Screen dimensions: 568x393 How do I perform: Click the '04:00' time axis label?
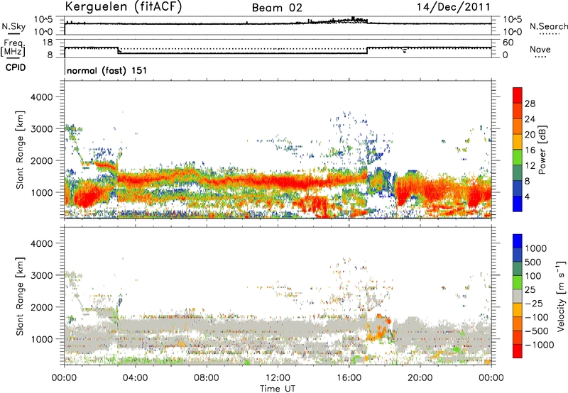135,378
